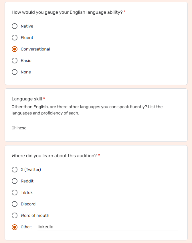The width and height of the screenshot is (192, 243).
Task: Select None for English language ability
Action: pos(15,72)
